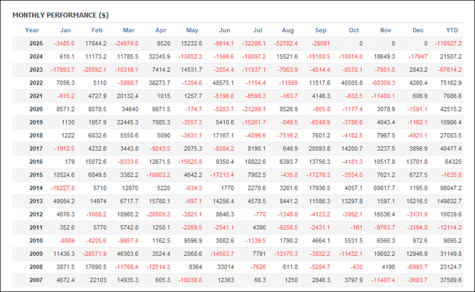The height and width of the screenshot is (292, 475).
Task: Click the 2025 YTD value -110927.2
Action: tap(448, 44)
